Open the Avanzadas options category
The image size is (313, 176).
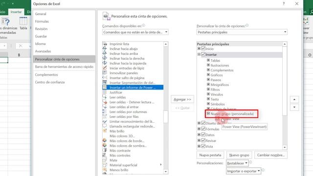[x=43, y=51]
